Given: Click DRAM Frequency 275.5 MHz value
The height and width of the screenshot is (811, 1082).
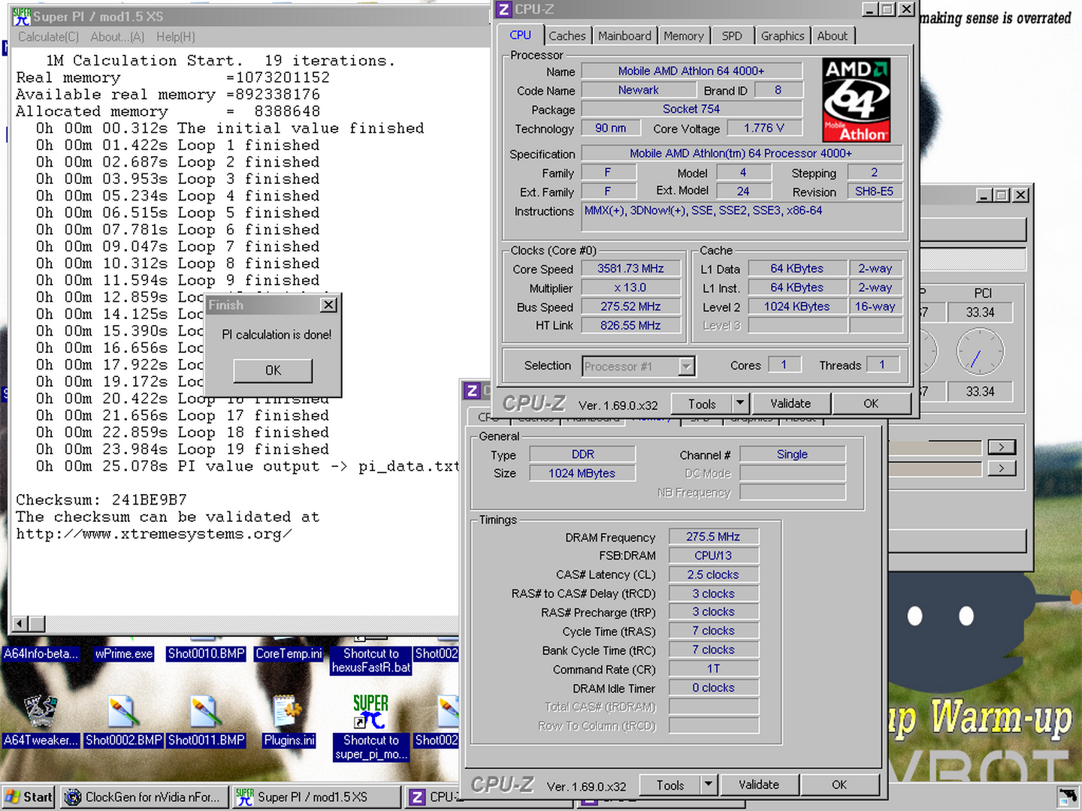Looking at the screenshot, I should pos(713,537).
